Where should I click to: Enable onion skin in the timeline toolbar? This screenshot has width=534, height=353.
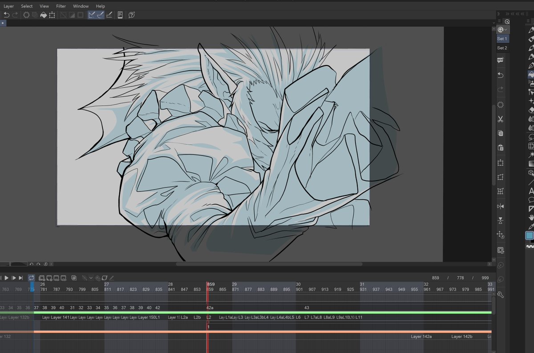(85, 278)
